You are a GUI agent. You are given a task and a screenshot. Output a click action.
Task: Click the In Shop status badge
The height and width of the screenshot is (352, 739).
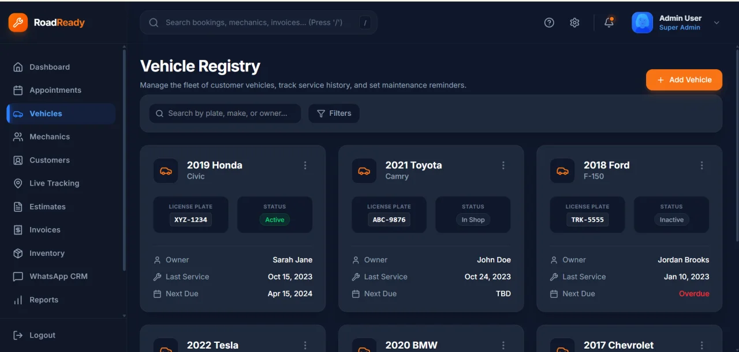(473, 219)
